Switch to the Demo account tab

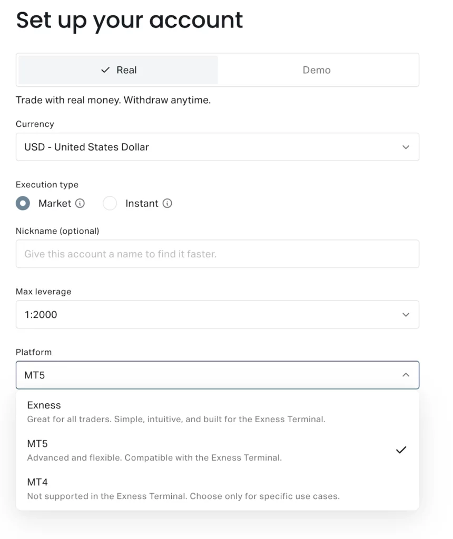coord(317,70)
